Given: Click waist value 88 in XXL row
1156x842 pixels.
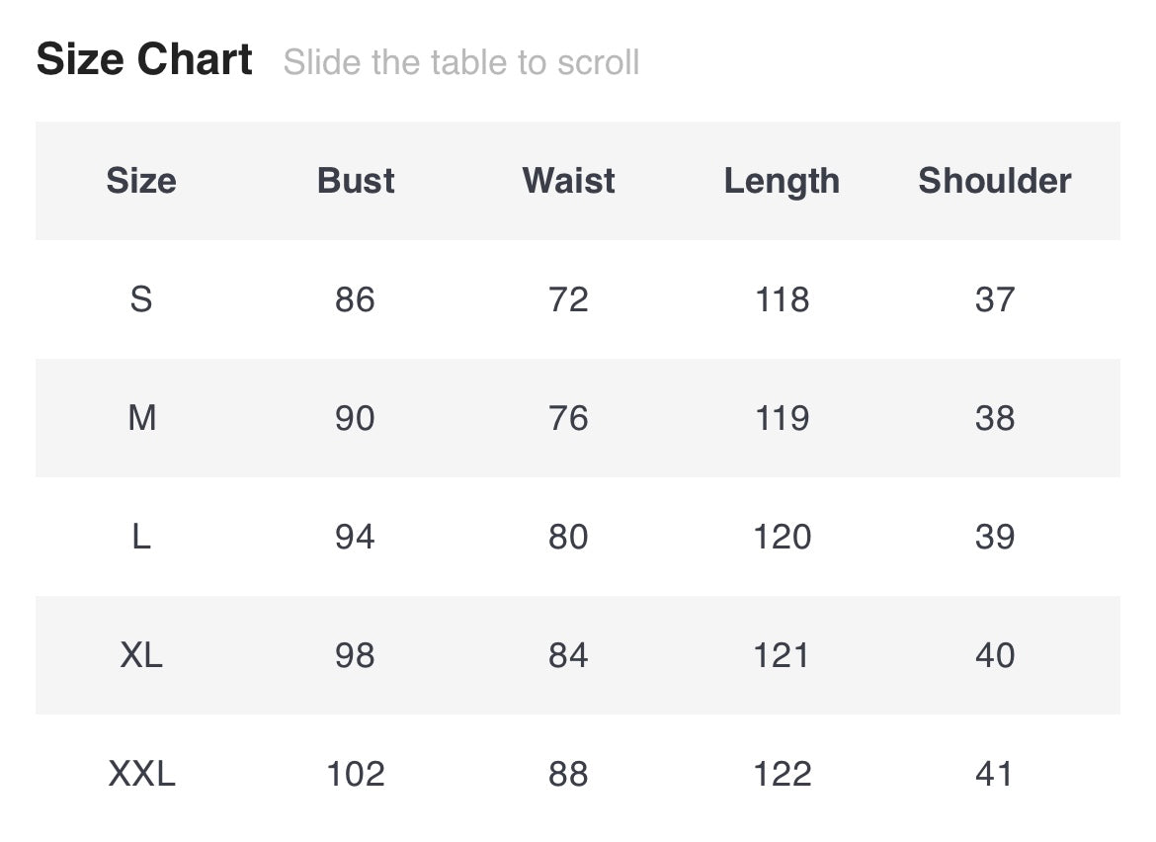Looking at the screenshot, I should tap(568, 774).
